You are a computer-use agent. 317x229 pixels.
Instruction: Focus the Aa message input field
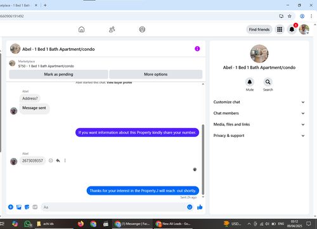click(x=114, y=207)
